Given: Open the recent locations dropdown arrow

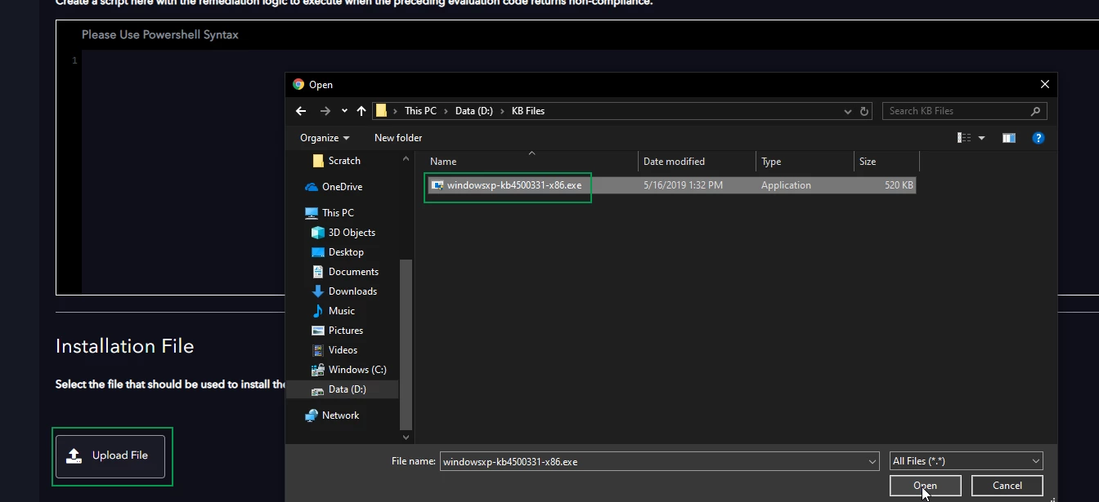Looking at the screenshot, I should (x=344, y=111).
